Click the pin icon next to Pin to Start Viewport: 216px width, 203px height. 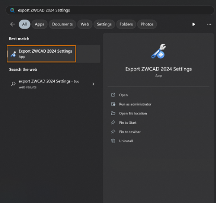113,122
